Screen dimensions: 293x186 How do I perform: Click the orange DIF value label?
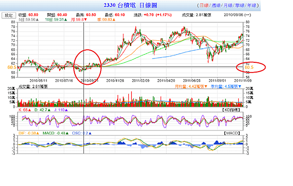pyautogui.click(x=29, y=133)
